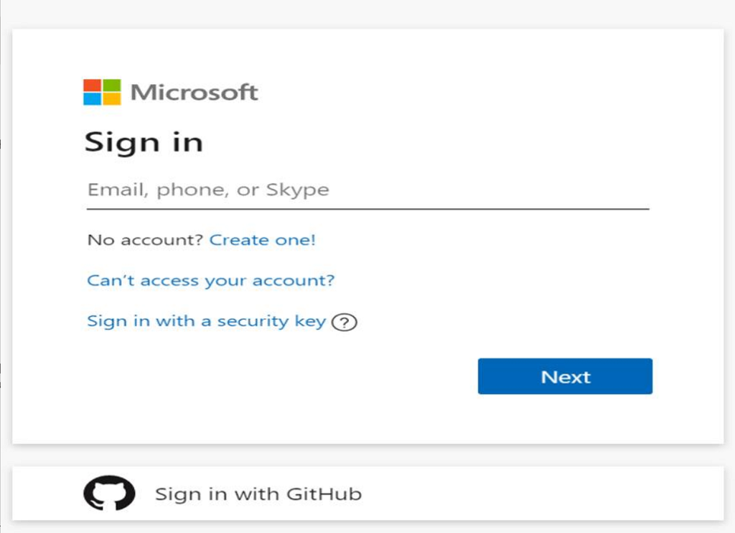Click blank space left of Next button
Viewport: 735px width, 533px height.
(287, 376)
